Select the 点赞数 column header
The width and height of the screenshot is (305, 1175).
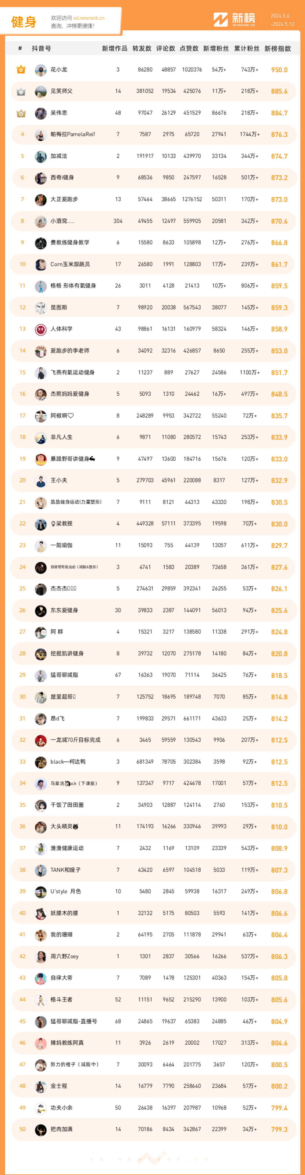(x=189, y=48)
